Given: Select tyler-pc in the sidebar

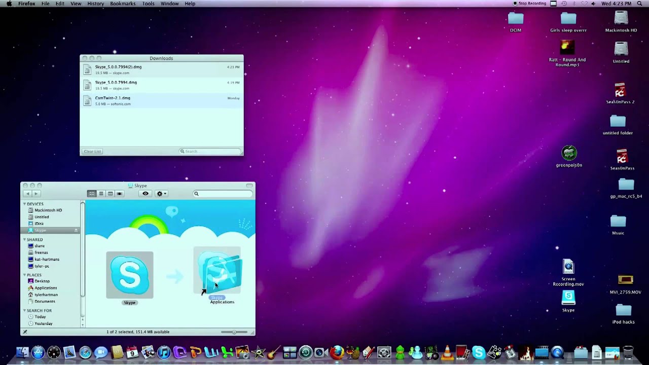Looking at the screenshot, I should coord(42,266).
